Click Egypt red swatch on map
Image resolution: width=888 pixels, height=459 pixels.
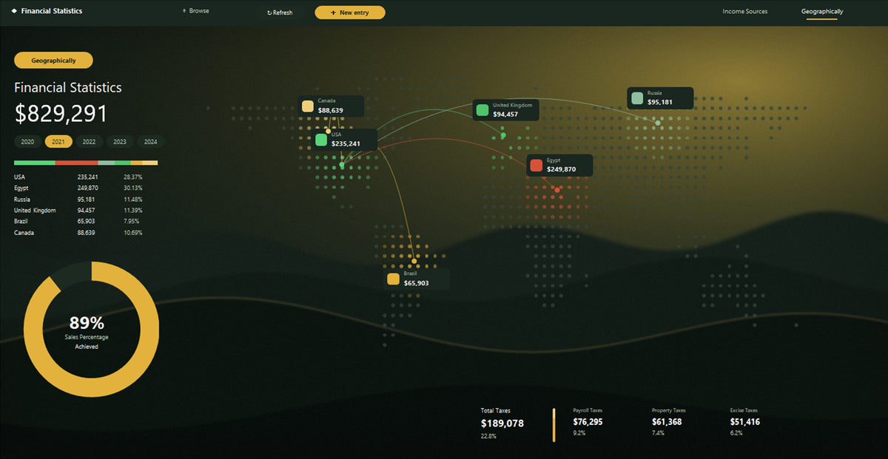point(536,165)
